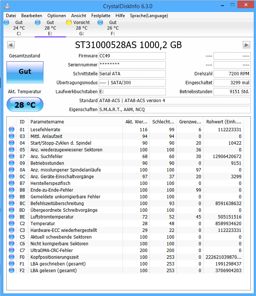Image resolution: width=256 pixels, height=296 pixels.
Task: Click the Grenzwe... column header
Action: pyautogui.click(x=190, y=122)
